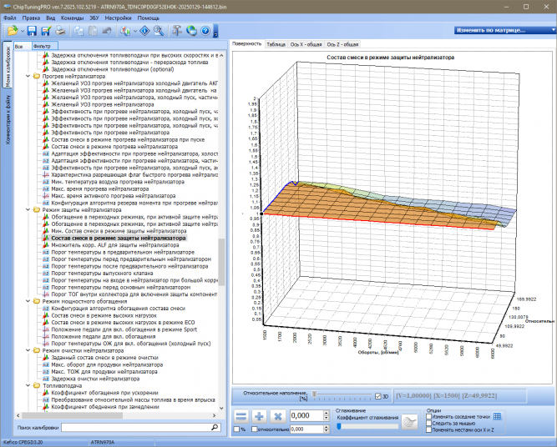This screenshot has height=447, width=557.
Task: Open the 'Комментарии к файлу' side tab
Action: (8, 119)
